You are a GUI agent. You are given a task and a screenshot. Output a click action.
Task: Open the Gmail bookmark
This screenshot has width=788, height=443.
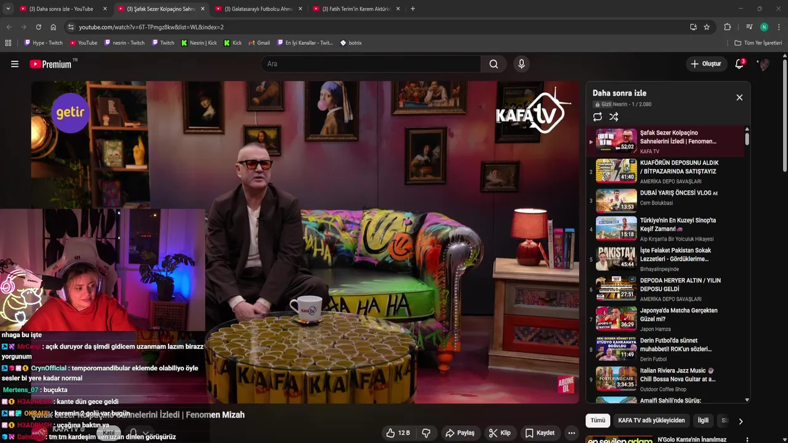pos(259,43)
